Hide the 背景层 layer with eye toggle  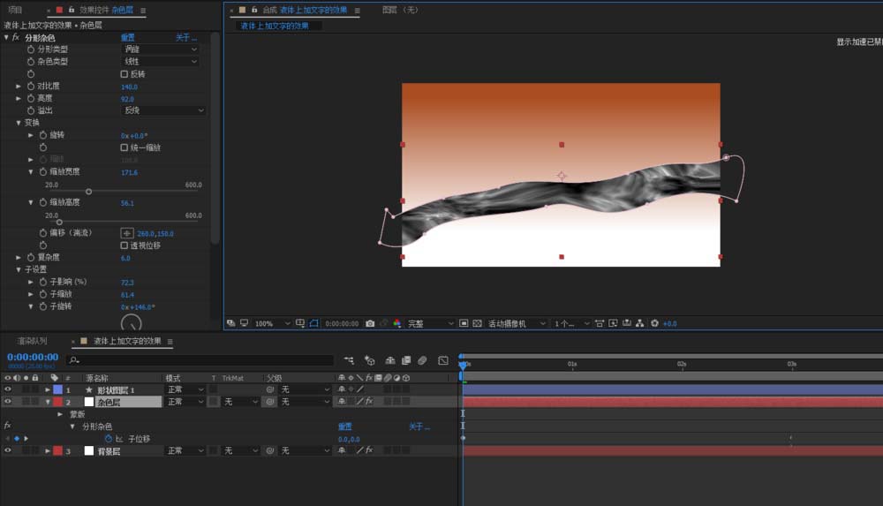8,451
